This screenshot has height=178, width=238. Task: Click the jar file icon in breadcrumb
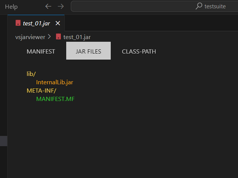click(58, 36)
